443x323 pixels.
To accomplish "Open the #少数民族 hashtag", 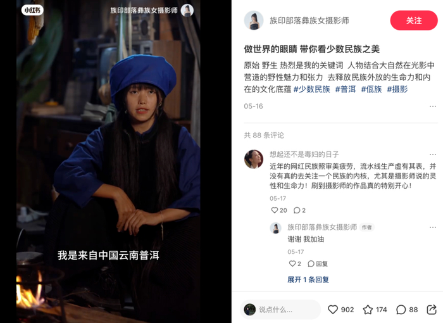I will (311, 89).
